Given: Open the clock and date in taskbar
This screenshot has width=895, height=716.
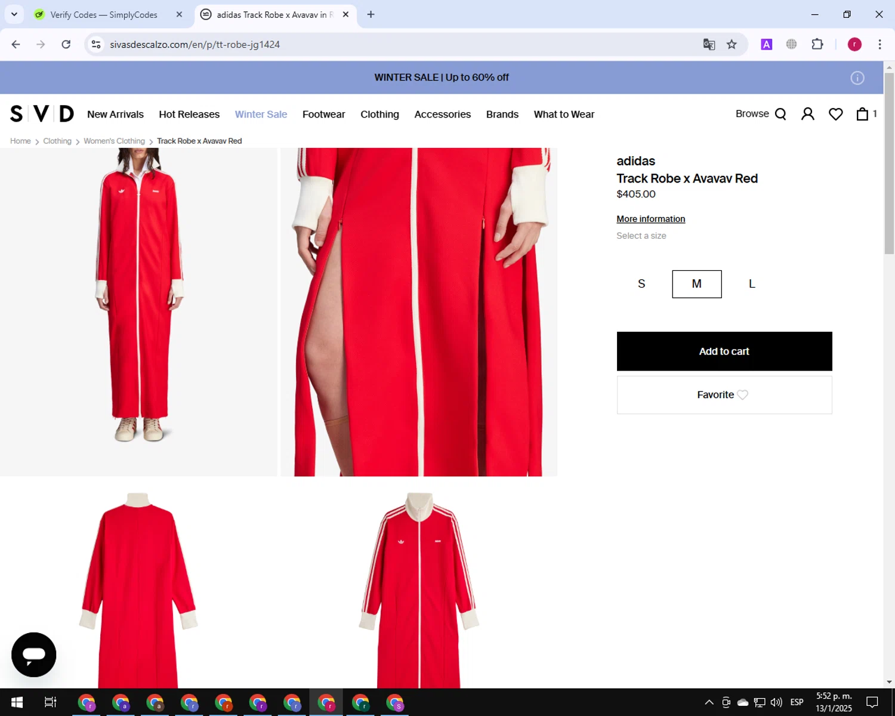Looking at the screenshot, I should pyautogui.click(x=834, y=702).
